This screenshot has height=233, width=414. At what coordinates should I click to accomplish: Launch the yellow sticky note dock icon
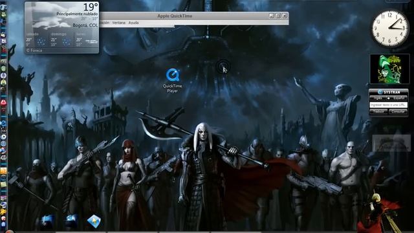(3, 184)
